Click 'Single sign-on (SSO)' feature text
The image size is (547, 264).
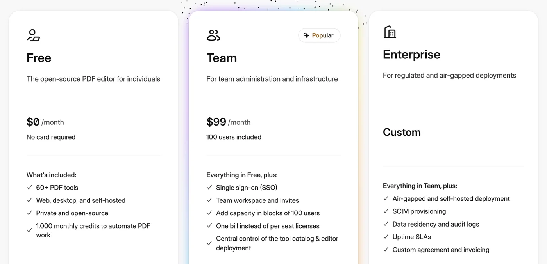click(x=247, y=188)
